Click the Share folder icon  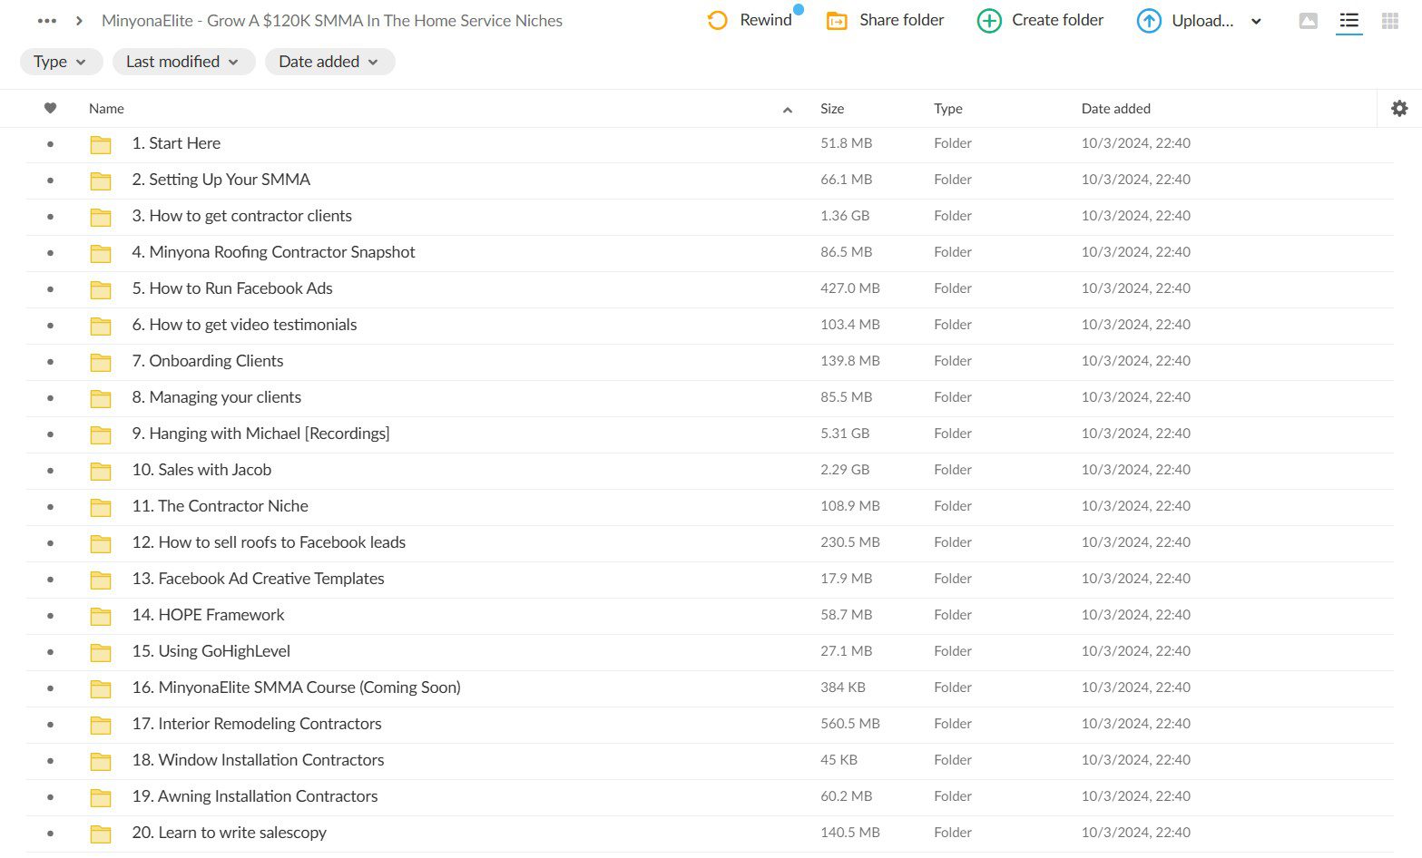pyautogui.click(x=837, y=21)
